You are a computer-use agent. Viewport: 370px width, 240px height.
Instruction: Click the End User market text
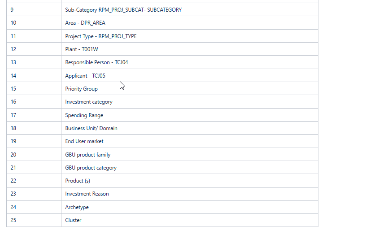click(x=84, y=141)
